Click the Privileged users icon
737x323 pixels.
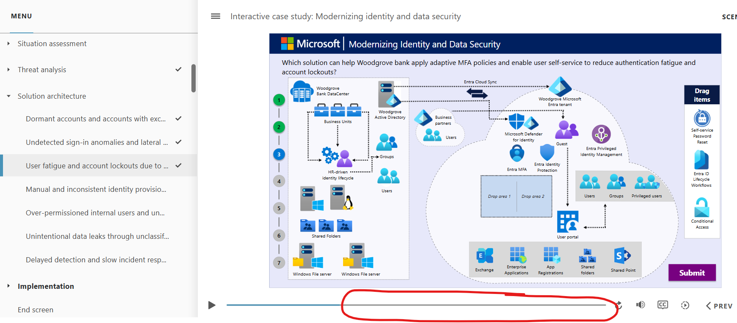[647, 182]
